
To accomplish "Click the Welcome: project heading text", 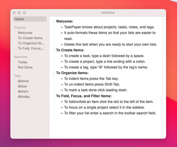I will coord(65,21).
